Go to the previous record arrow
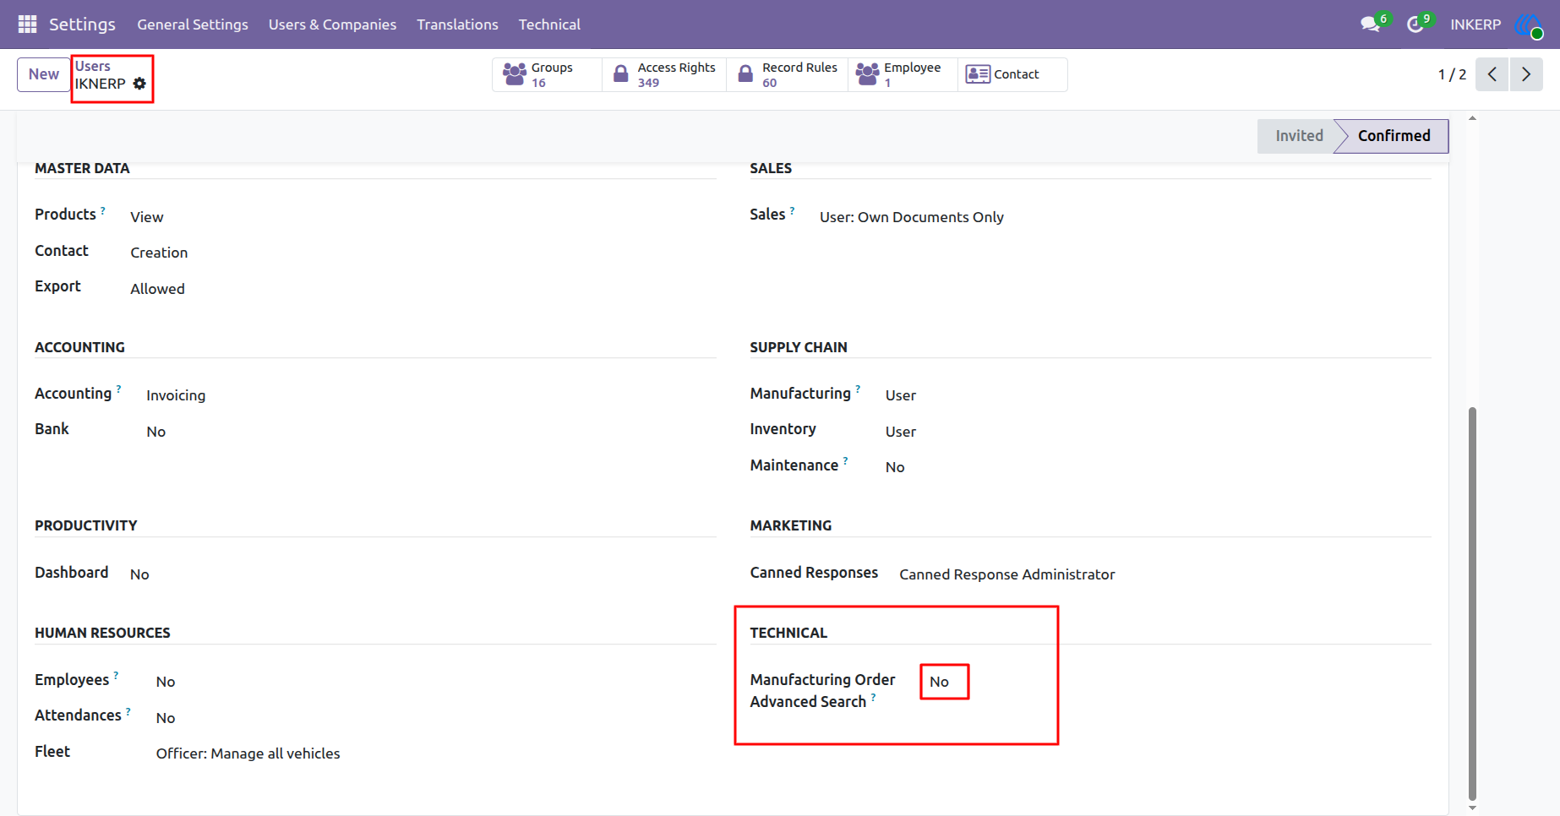The height and width of the screenshot is (816, 1560). pos(1492,74)
